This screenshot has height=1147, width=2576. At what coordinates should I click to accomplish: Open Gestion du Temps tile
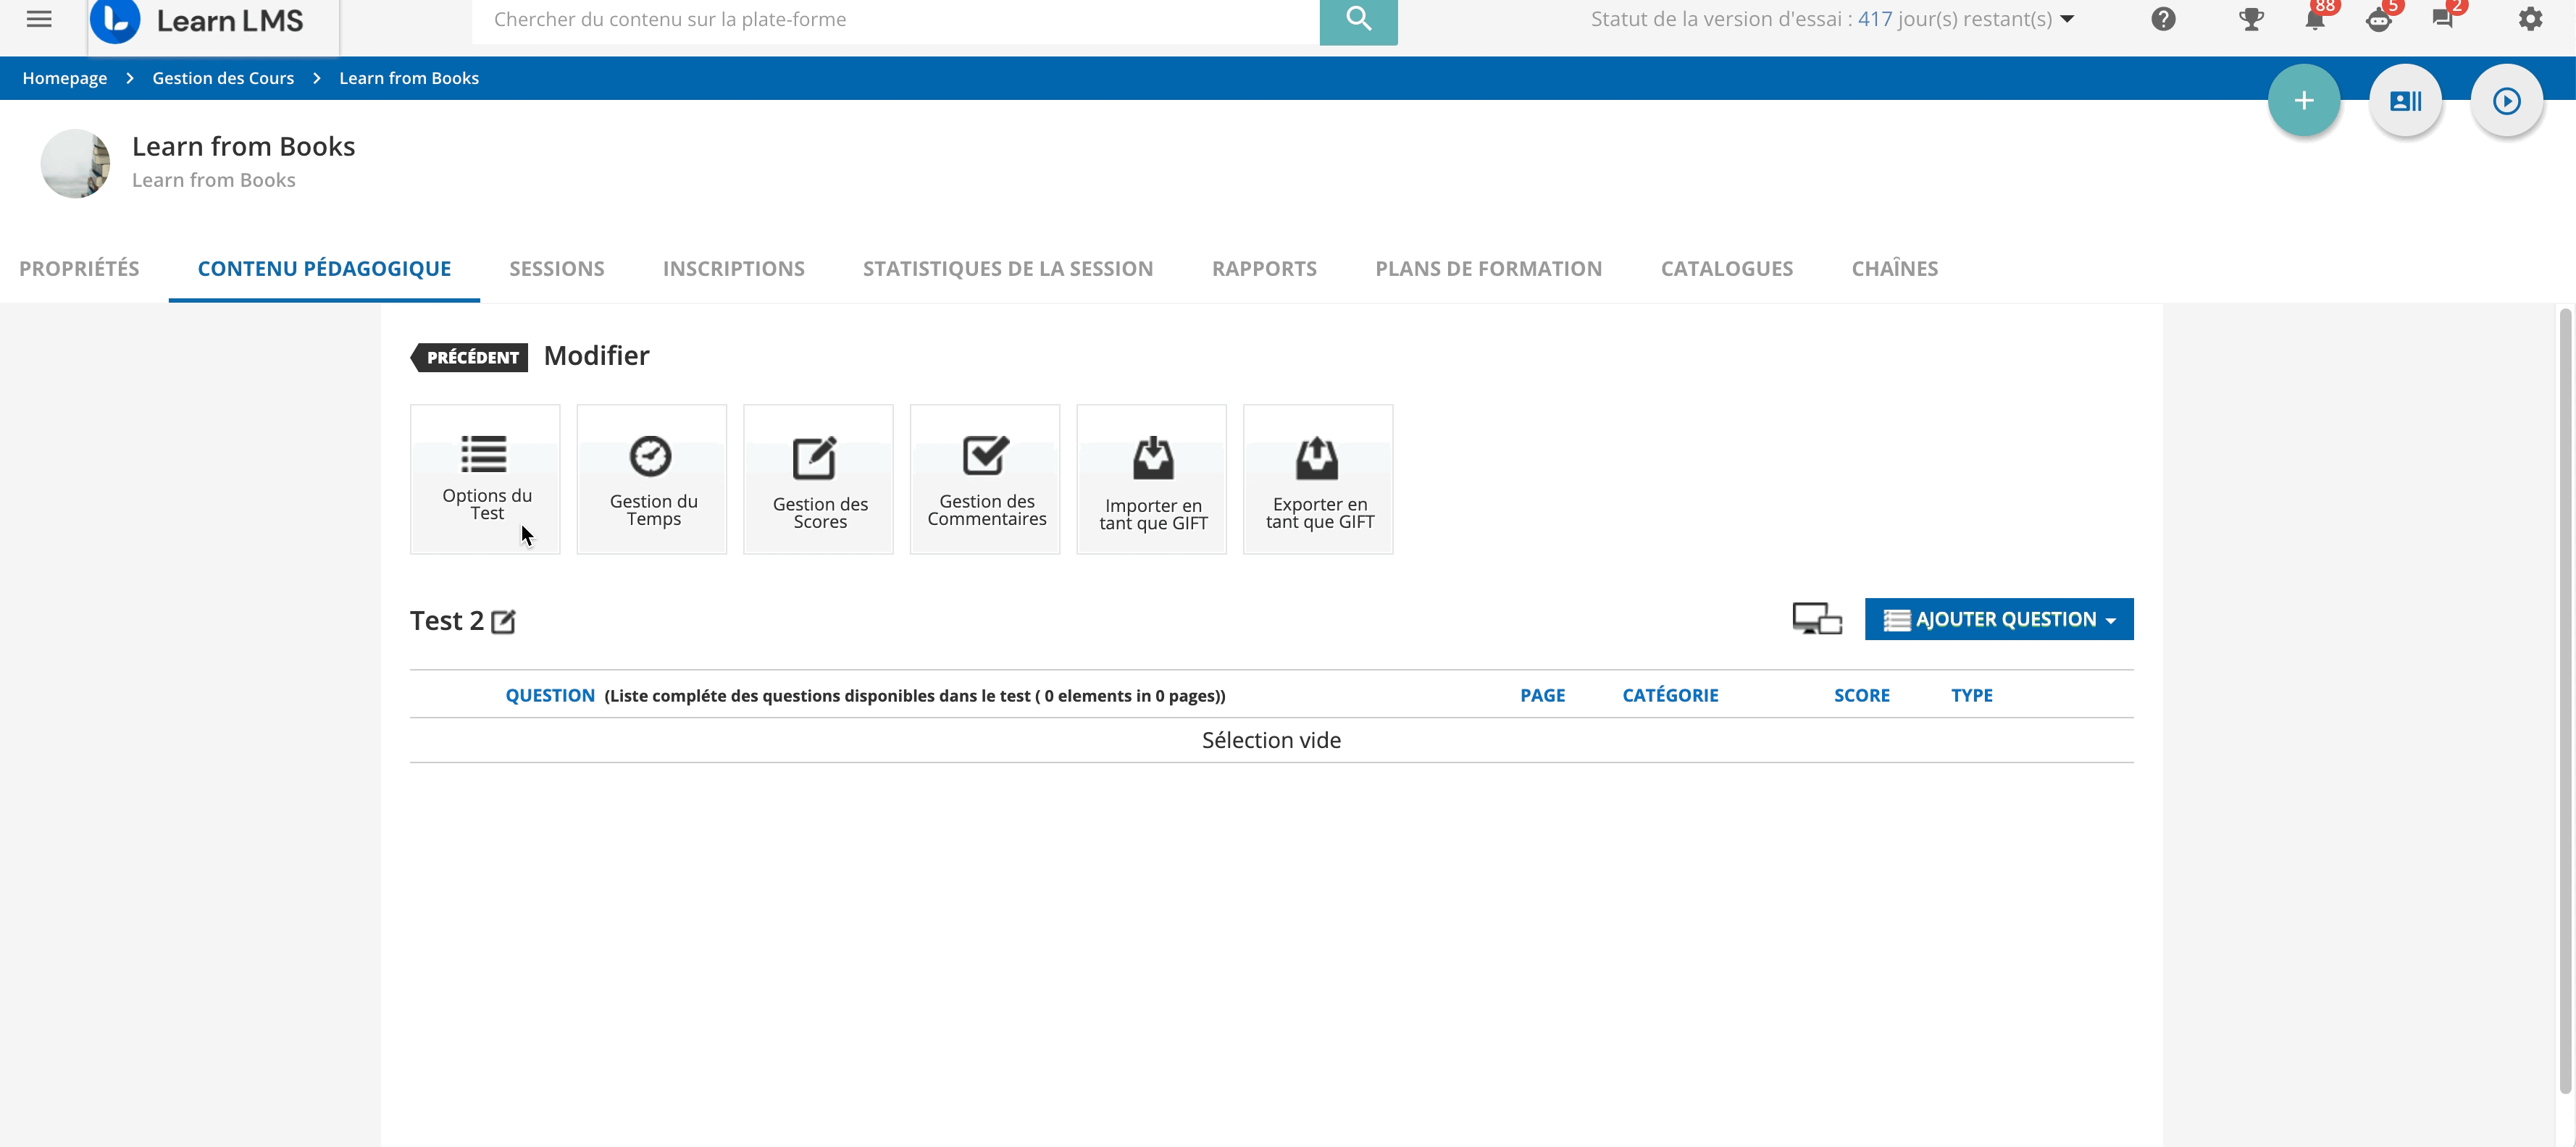click(x=652, y=479)
